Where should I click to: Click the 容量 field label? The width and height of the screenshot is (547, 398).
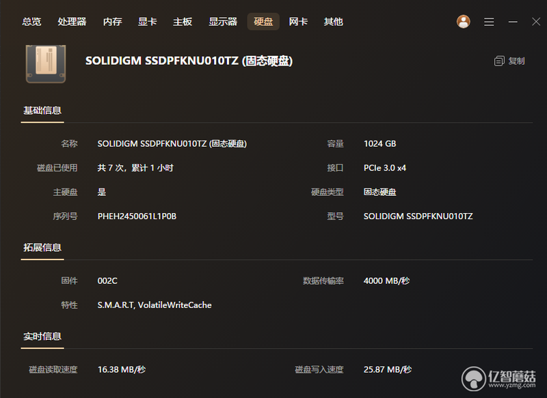pos(335,144)
